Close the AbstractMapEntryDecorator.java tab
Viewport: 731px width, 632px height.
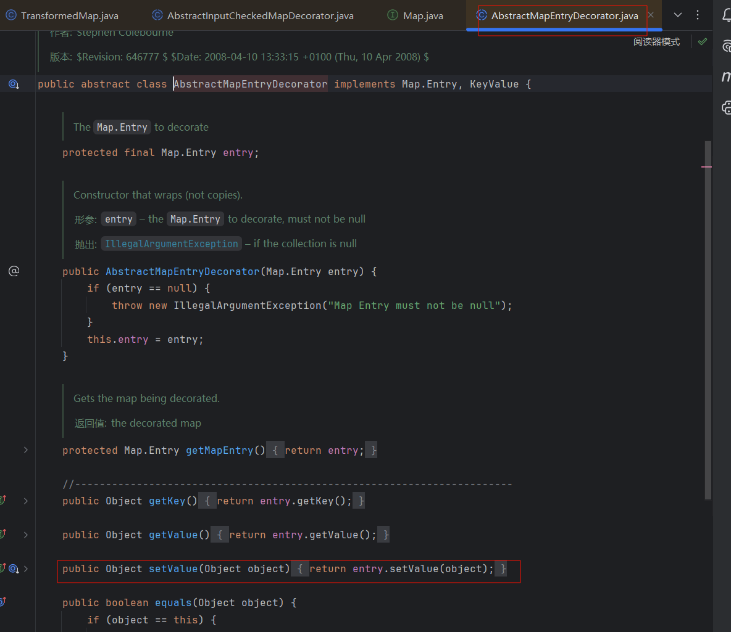pyautogui.click(x=650, y=15)
